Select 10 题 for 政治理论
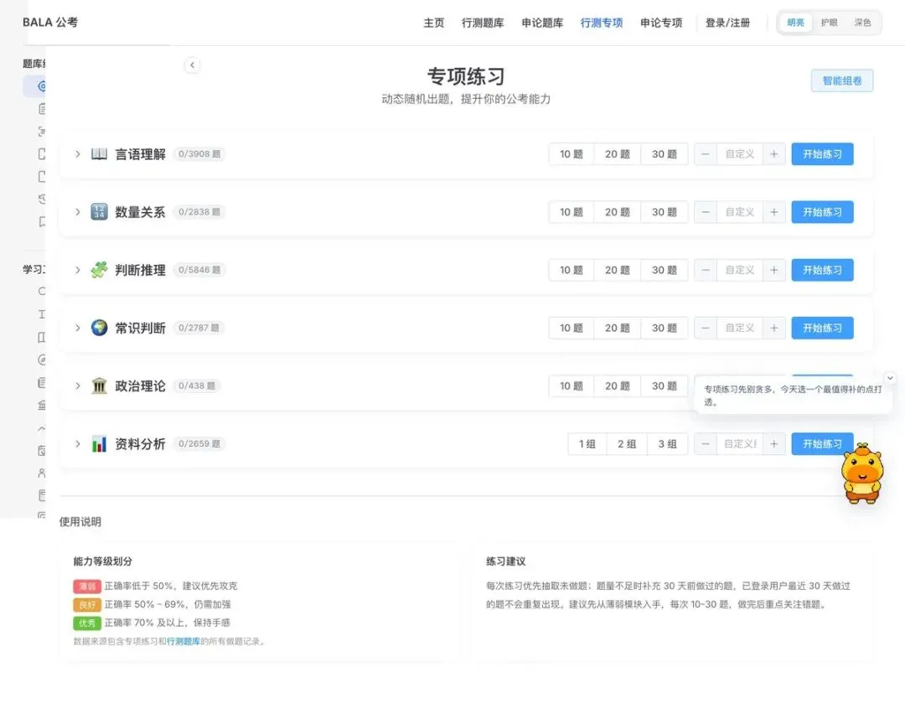Image resolution: width=905 pixels, height=704 pixels. [571, 386]
